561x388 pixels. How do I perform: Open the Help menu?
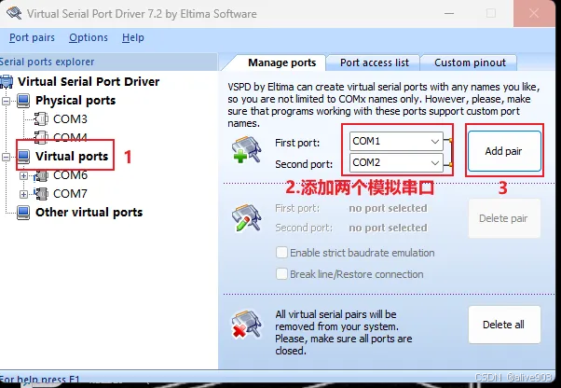tap(132, 37)
